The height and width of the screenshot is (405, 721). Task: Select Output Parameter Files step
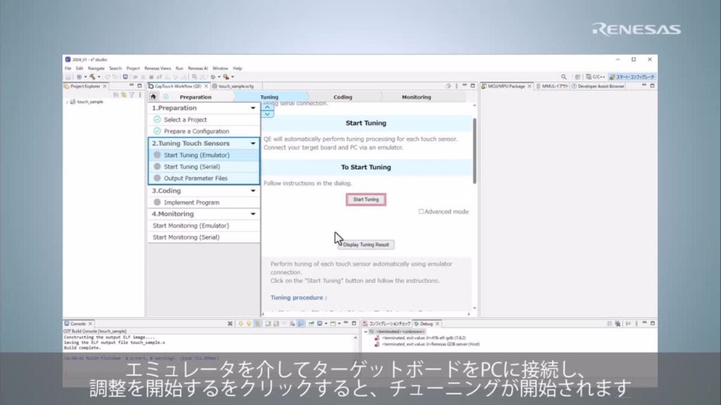click(204, 178)
